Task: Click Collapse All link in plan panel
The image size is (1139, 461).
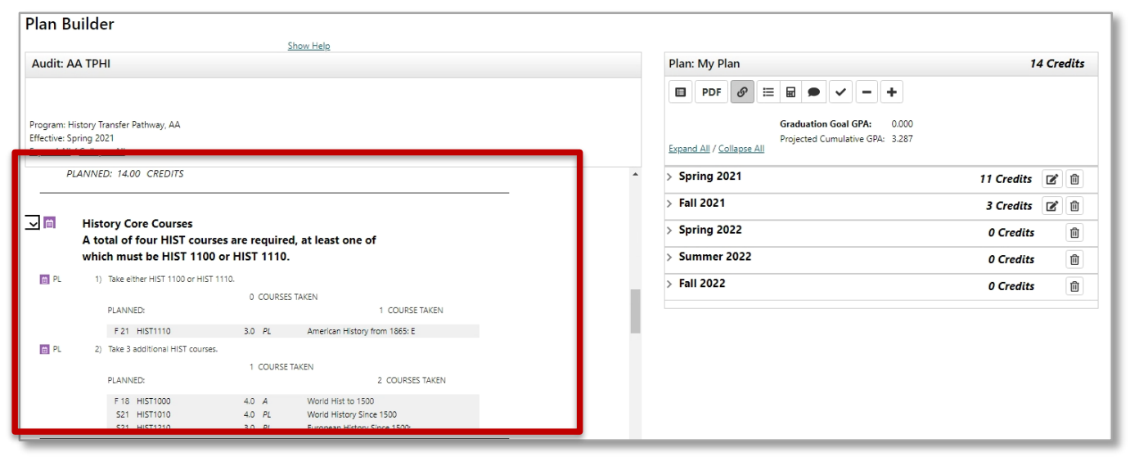Action: tap(741, 149)
